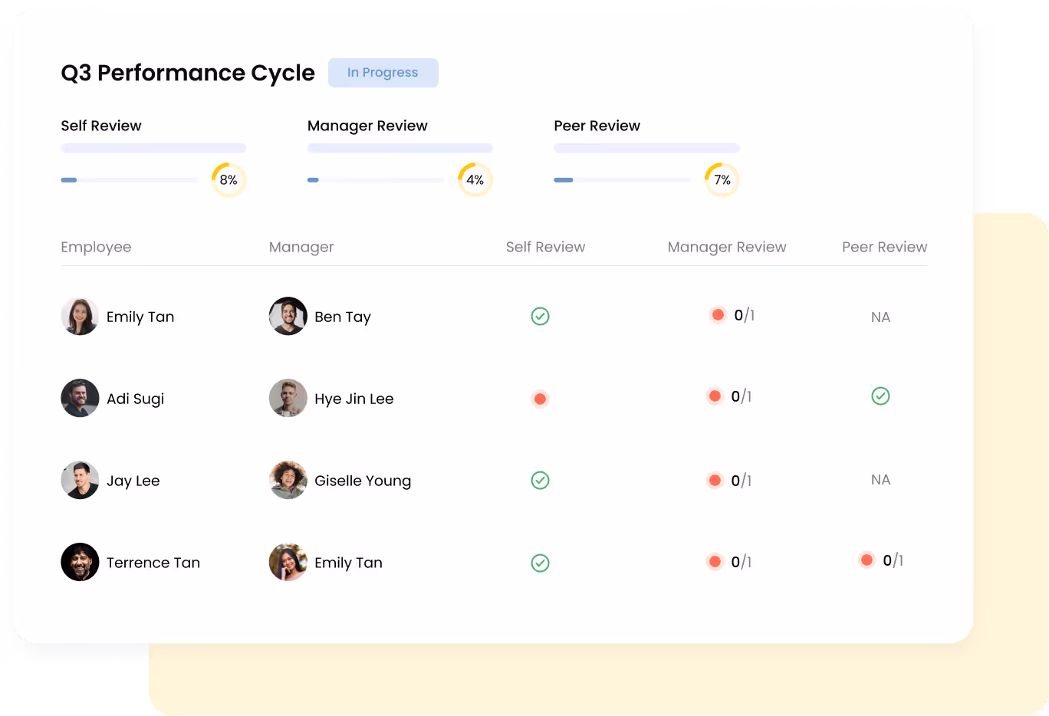The height and width of the screenshot is (716, 1049).
Task: Click the Self Review summary heading
Action: pyautogui.click(x=101, y=126)
